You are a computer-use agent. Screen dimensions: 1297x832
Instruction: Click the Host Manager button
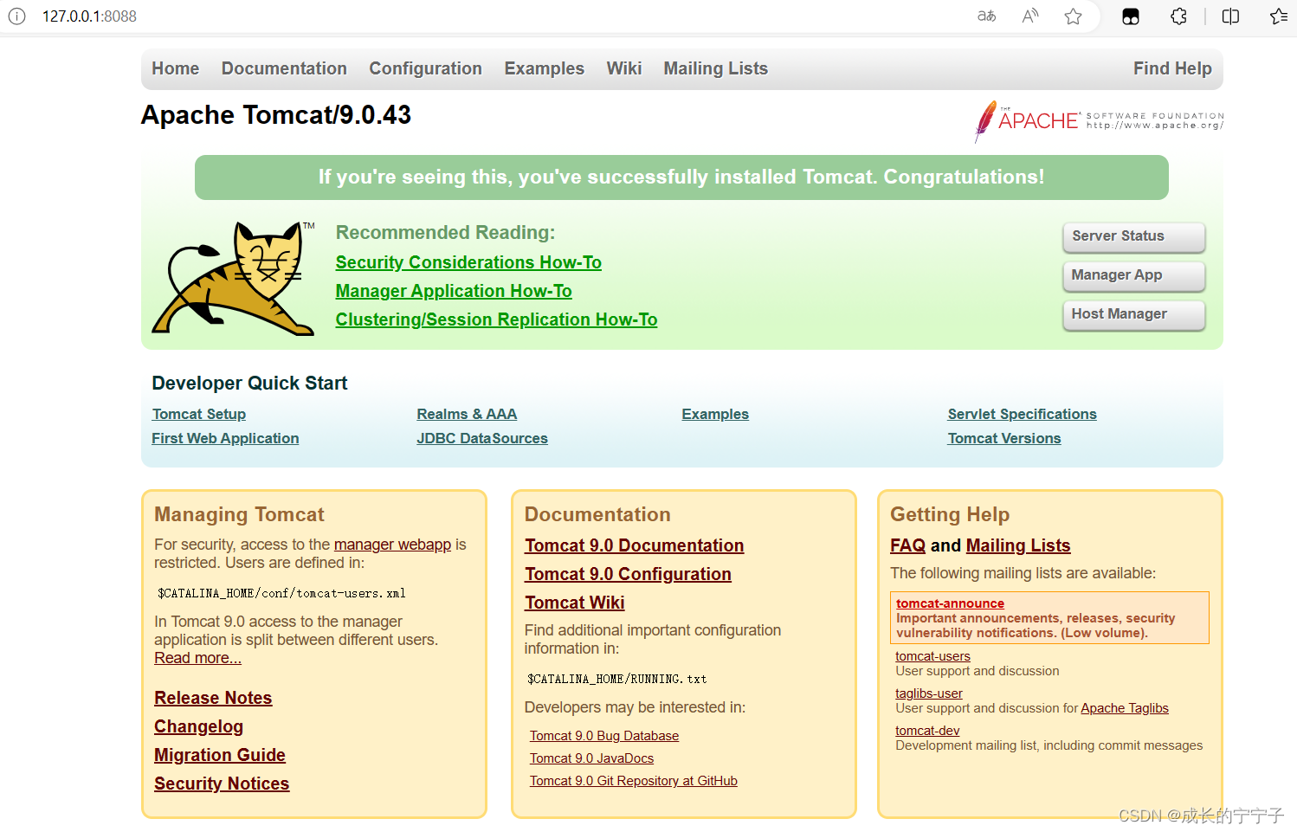tap(1134, 314)
